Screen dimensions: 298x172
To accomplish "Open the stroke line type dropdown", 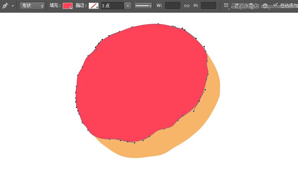I will pyautogui.click(x=143, y=6).
